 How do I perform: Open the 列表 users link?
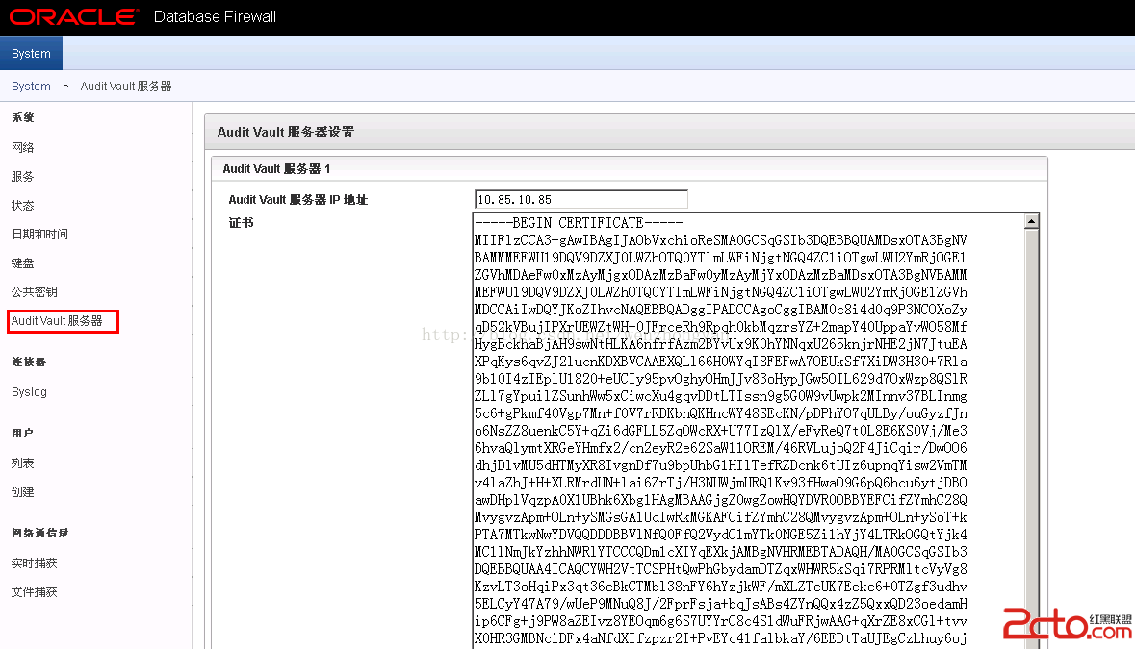(22, 463)
